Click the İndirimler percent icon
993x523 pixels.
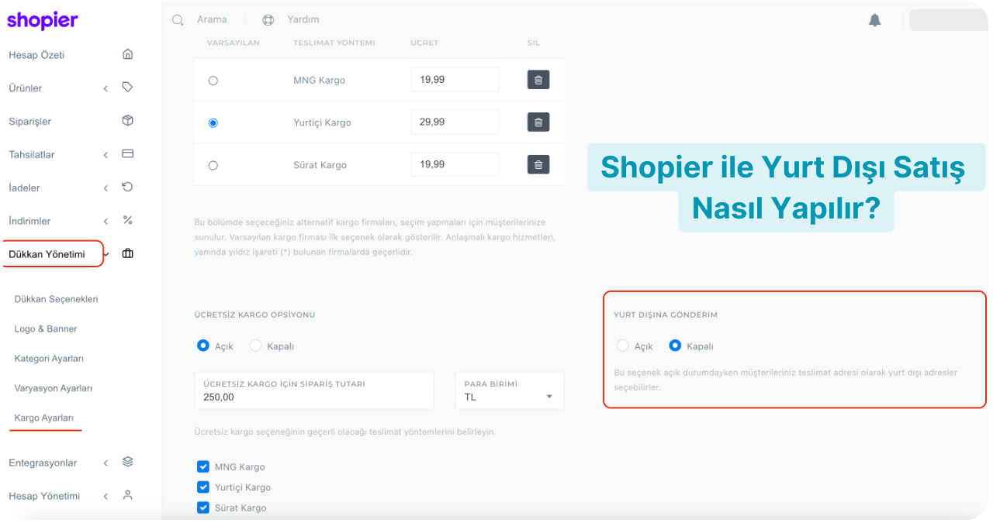pos(128,220)
